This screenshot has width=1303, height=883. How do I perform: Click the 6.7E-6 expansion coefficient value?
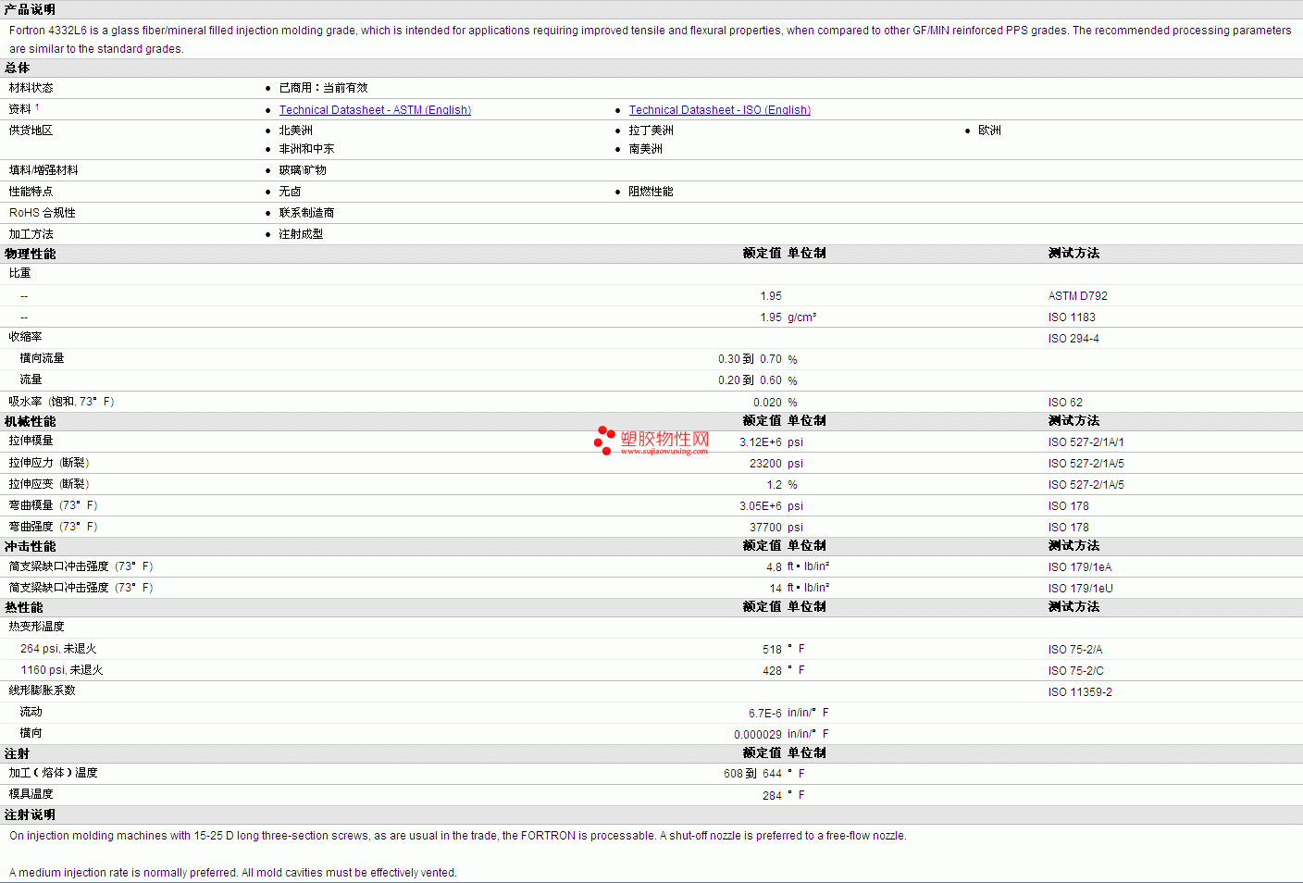765,714
